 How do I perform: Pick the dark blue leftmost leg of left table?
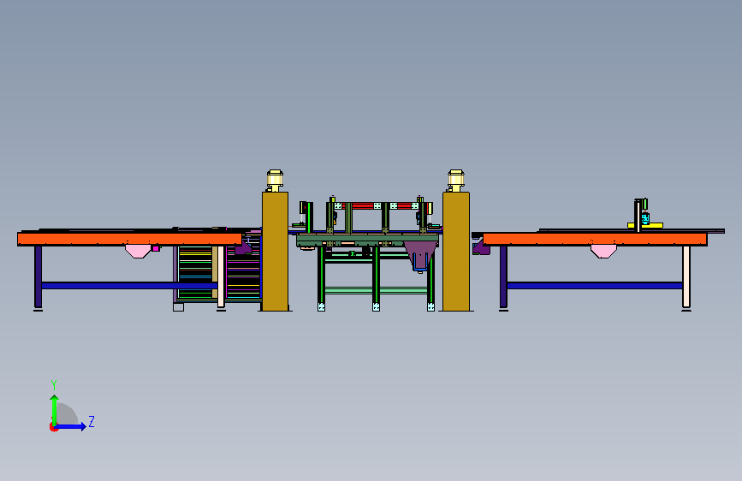pyautogui.click(x=38, y=277)
